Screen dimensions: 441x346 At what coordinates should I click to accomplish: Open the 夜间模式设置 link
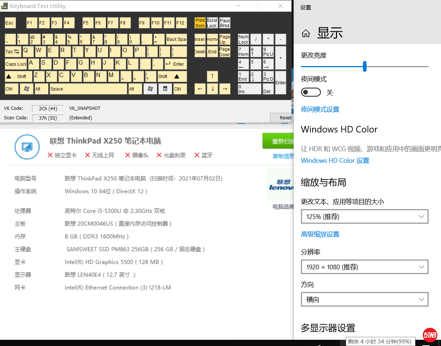[x=320, y=109]
